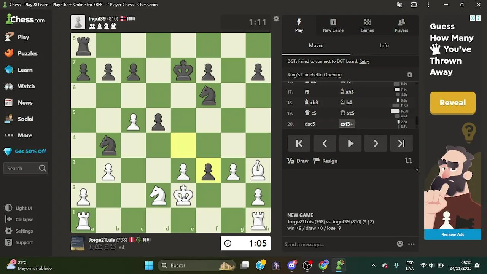Click the taskbar Buscar search box

coord(196,266)
